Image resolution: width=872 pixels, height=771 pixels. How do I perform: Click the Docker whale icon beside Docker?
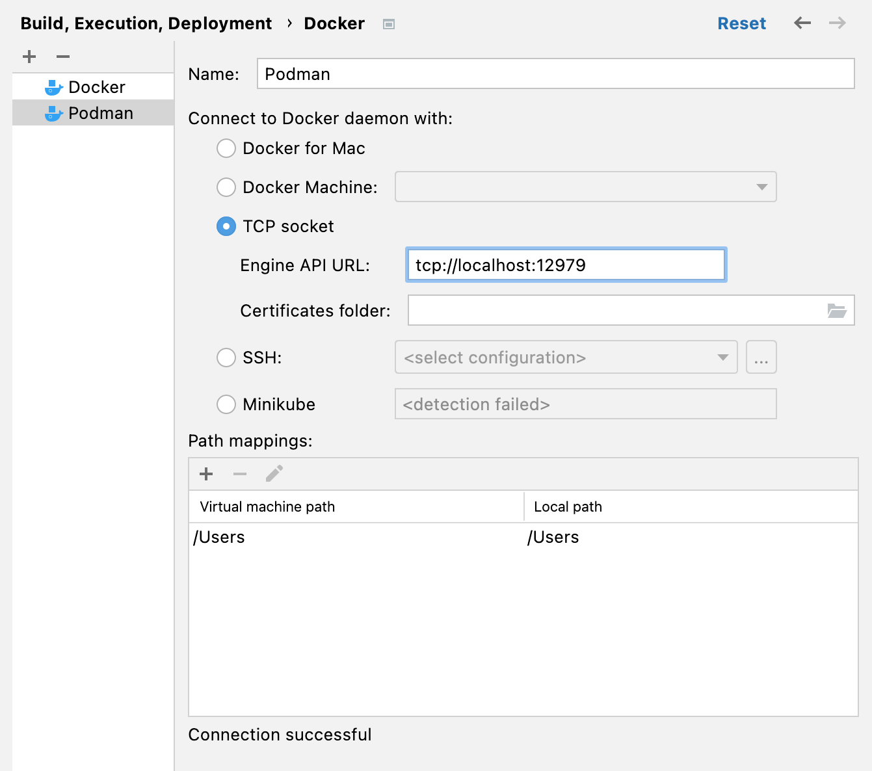(53, 87)
